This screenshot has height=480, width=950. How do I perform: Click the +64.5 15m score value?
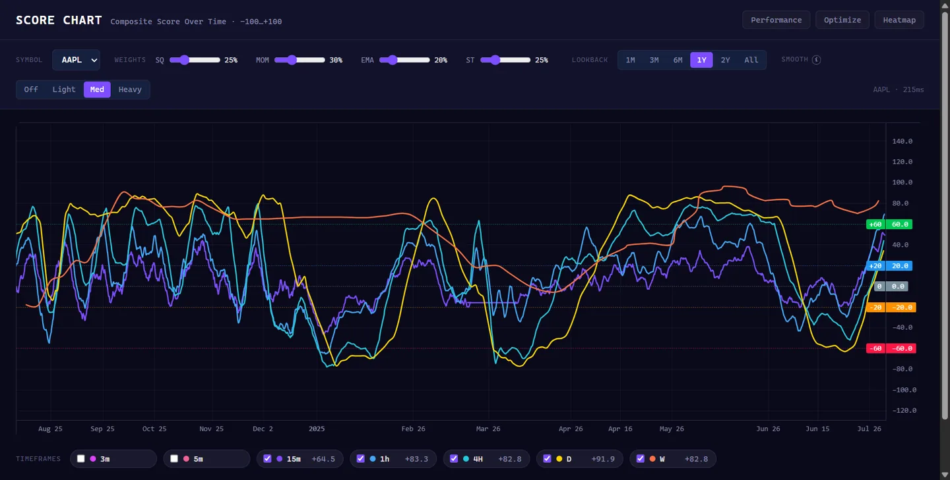click(x=323, y=459)
